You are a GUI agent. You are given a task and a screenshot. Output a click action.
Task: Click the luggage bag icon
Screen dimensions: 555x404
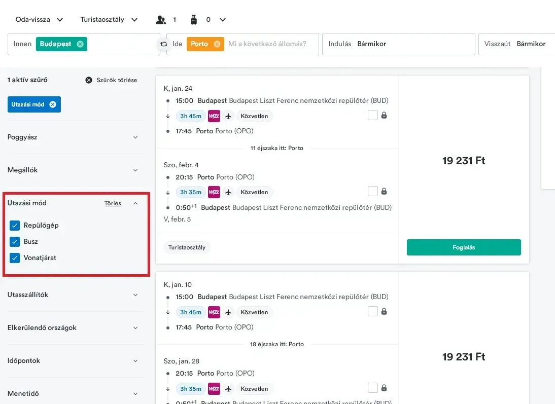194,20
